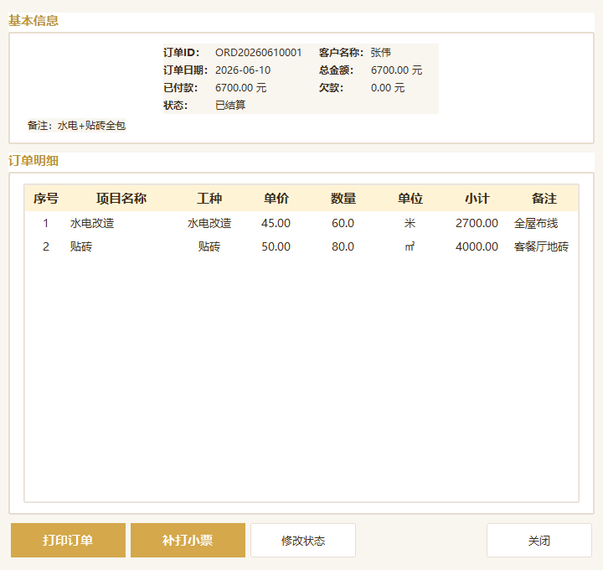
Task: Open 修改状态 to change order status
Action: [303, 540]
